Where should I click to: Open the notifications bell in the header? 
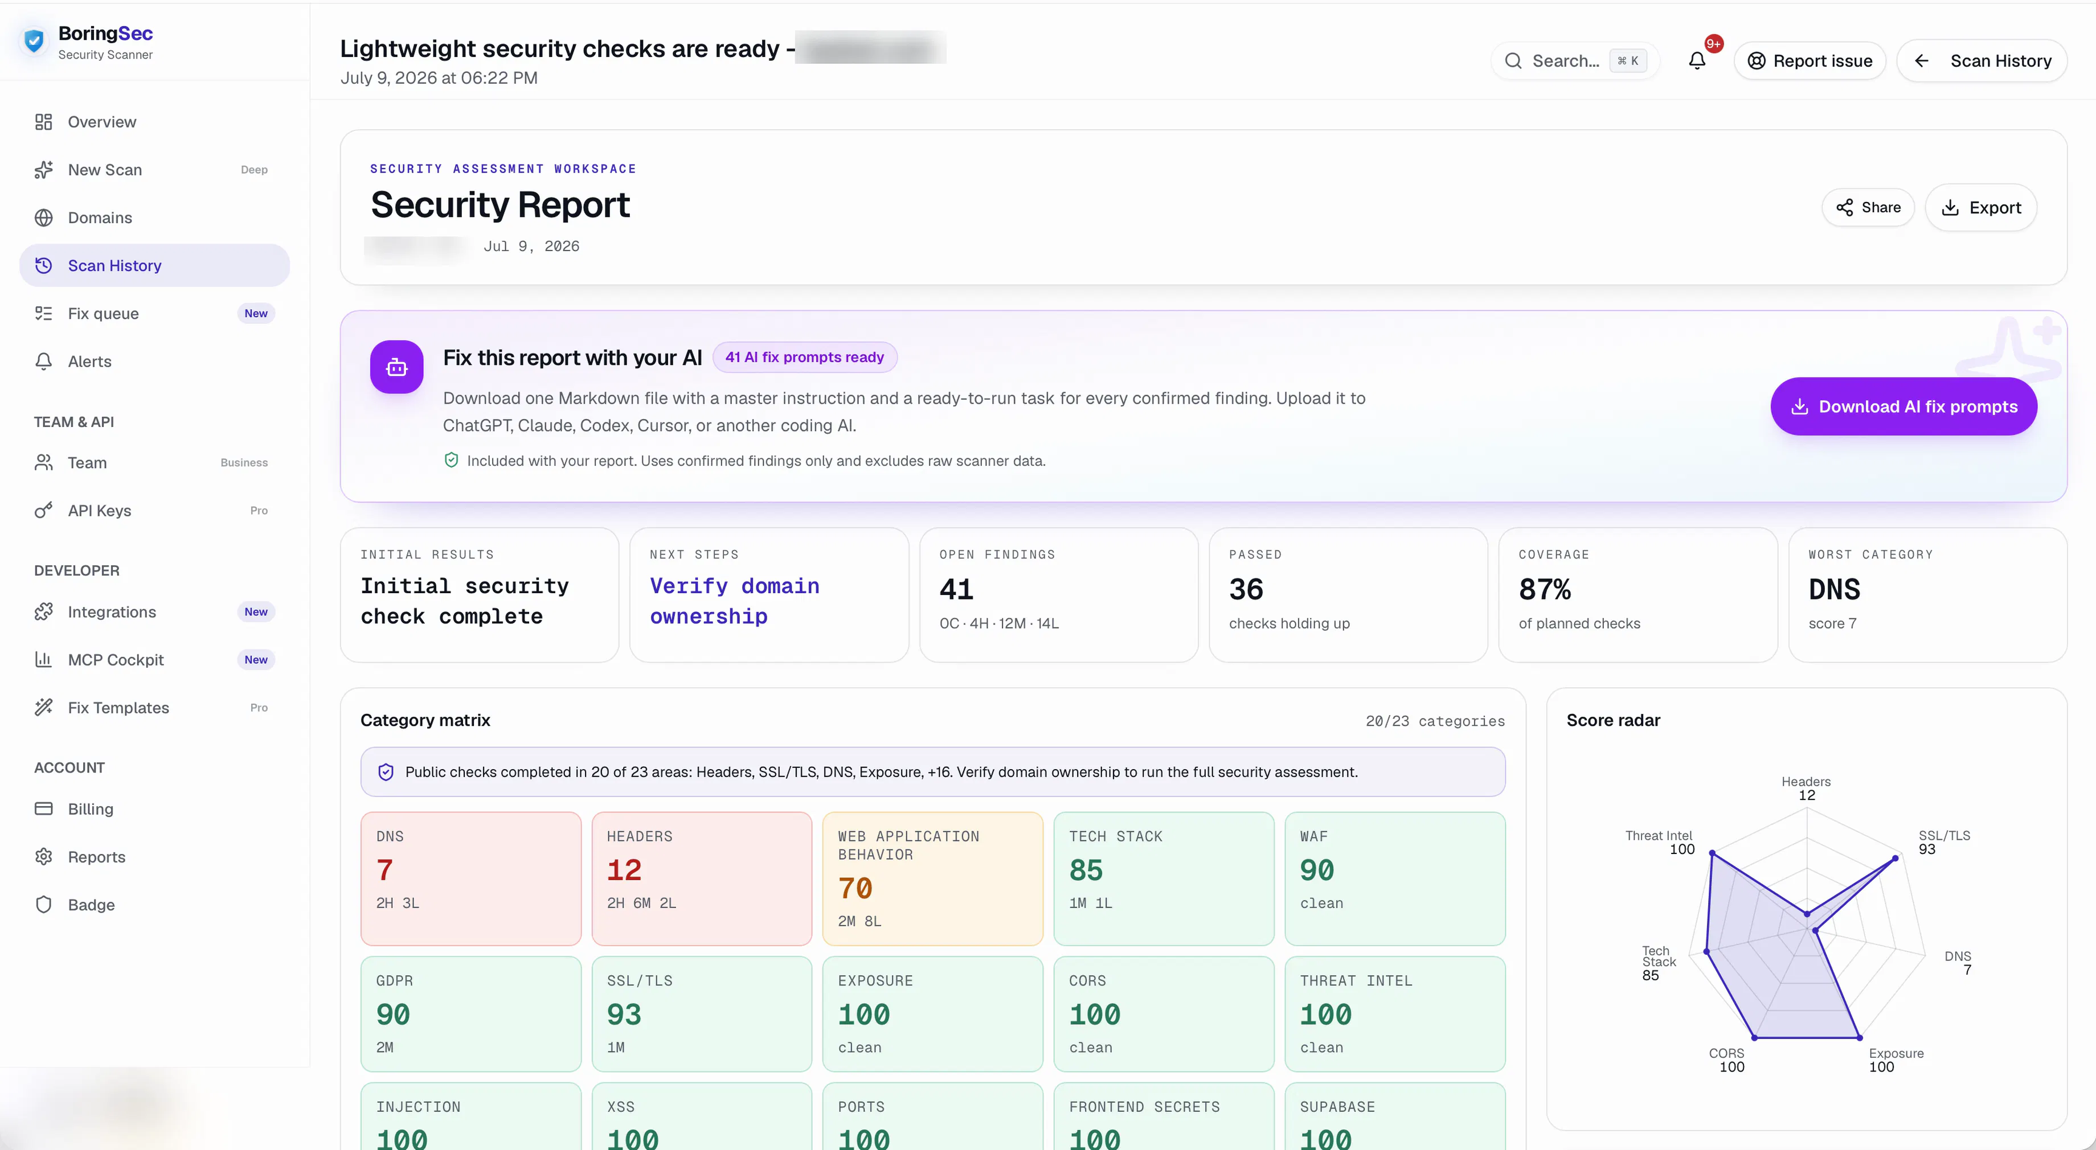click(x=1697, y=61)
